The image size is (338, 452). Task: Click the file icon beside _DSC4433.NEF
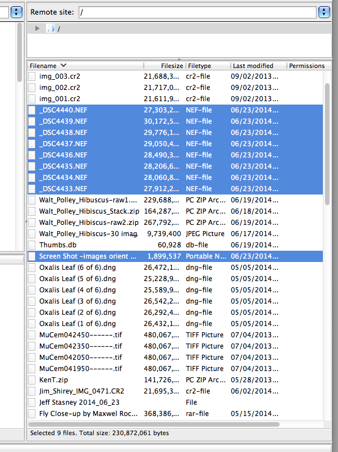[x=31, y=189]
